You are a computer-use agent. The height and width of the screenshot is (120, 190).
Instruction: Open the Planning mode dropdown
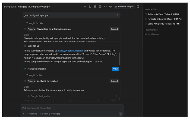(x=32, y=114)
